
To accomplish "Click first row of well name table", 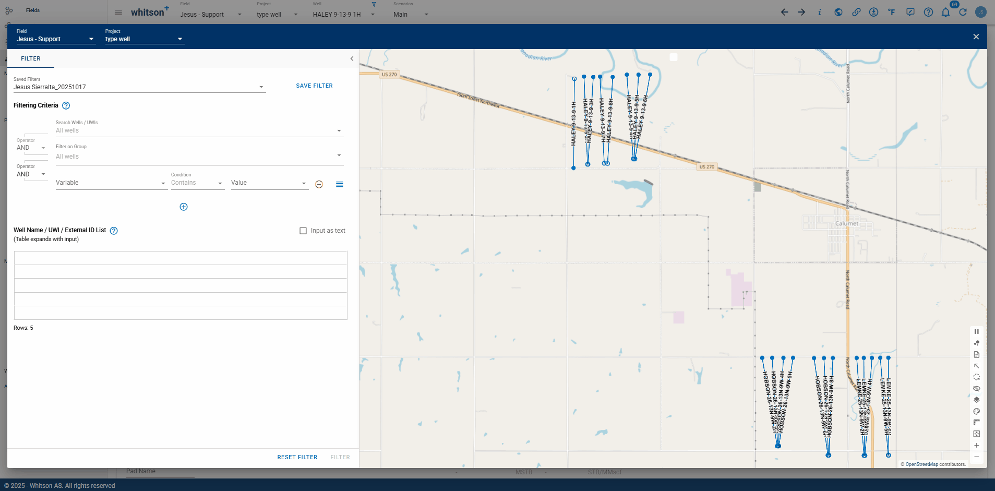I will [x=181, y=258].
